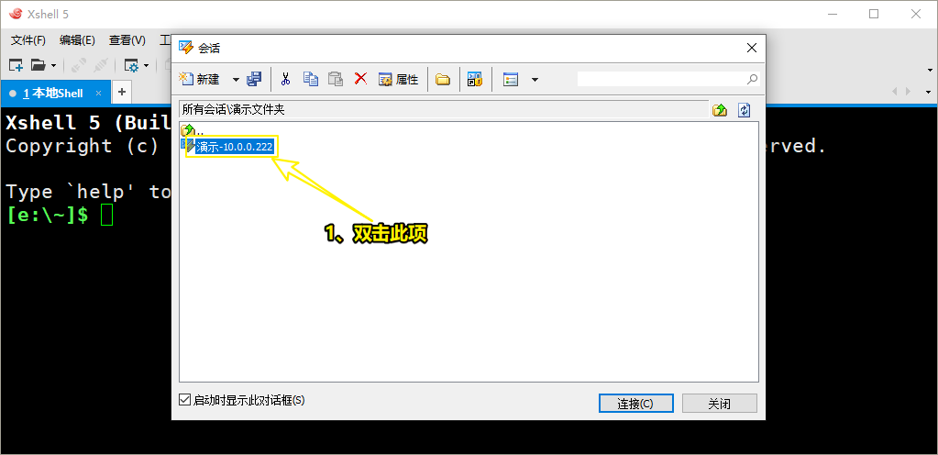Click the tab list dropdown arrow at tab bar right
The width and height of the screenshot is (938, 455).
(929, 93)
